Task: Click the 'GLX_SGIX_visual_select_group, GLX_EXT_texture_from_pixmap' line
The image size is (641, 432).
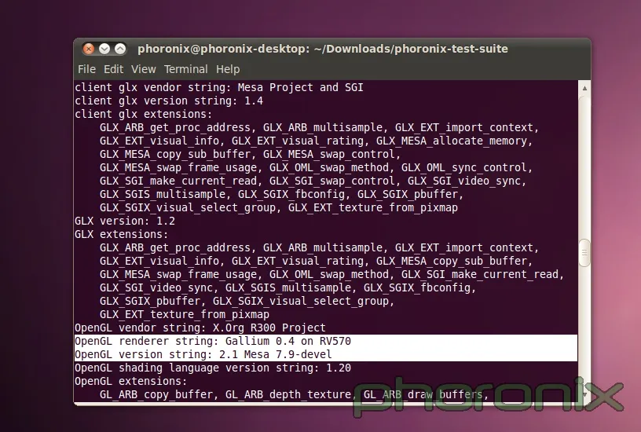Action: pyautogui.click(x=279, y=207)
